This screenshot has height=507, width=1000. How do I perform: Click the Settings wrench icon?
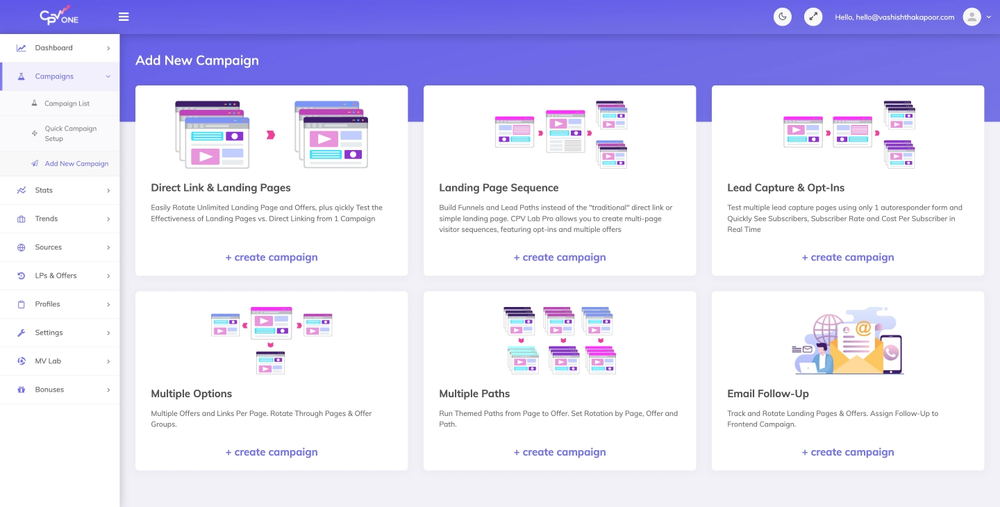coord(22,333)
